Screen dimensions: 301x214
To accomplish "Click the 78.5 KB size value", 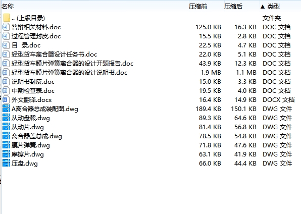I will (210, 136).
